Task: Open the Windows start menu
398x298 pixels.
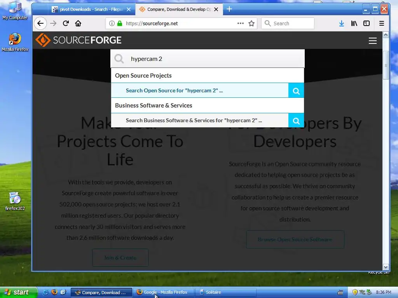Action: 19,292
